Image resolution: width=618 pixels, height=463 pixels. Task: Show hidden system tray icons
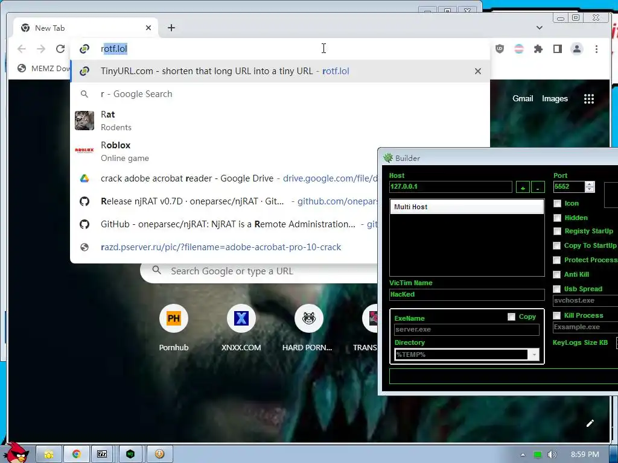tap(523, 455)
